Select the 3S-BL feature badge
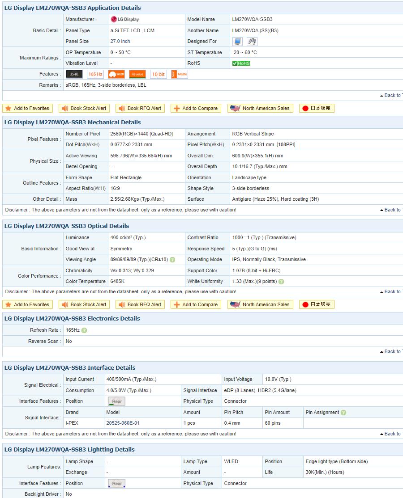This screenshot has height=498, width=403. tap(74, 74)
